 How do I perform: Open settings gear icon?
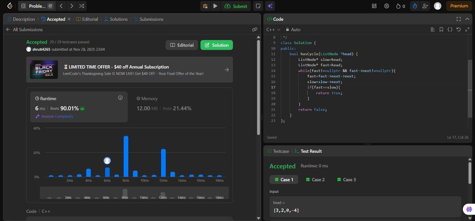click(386, 6)
